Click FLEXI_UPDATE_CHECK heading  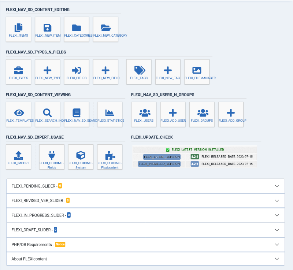click(152, 137)
